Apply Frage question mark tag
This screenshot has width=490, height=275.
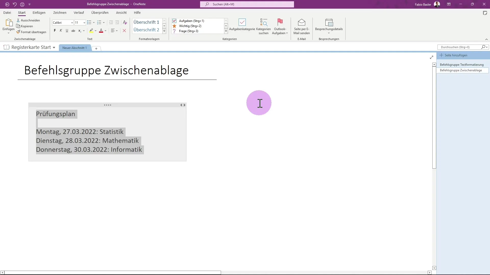click(174, 31)
